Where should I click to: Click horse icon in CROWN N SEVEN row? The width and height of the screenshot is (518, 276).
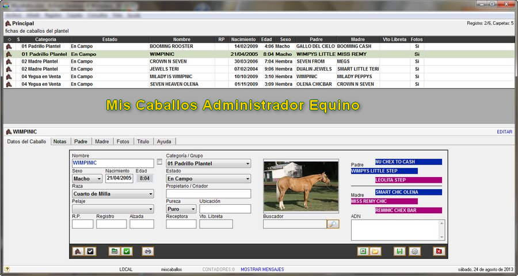point(9,62)
